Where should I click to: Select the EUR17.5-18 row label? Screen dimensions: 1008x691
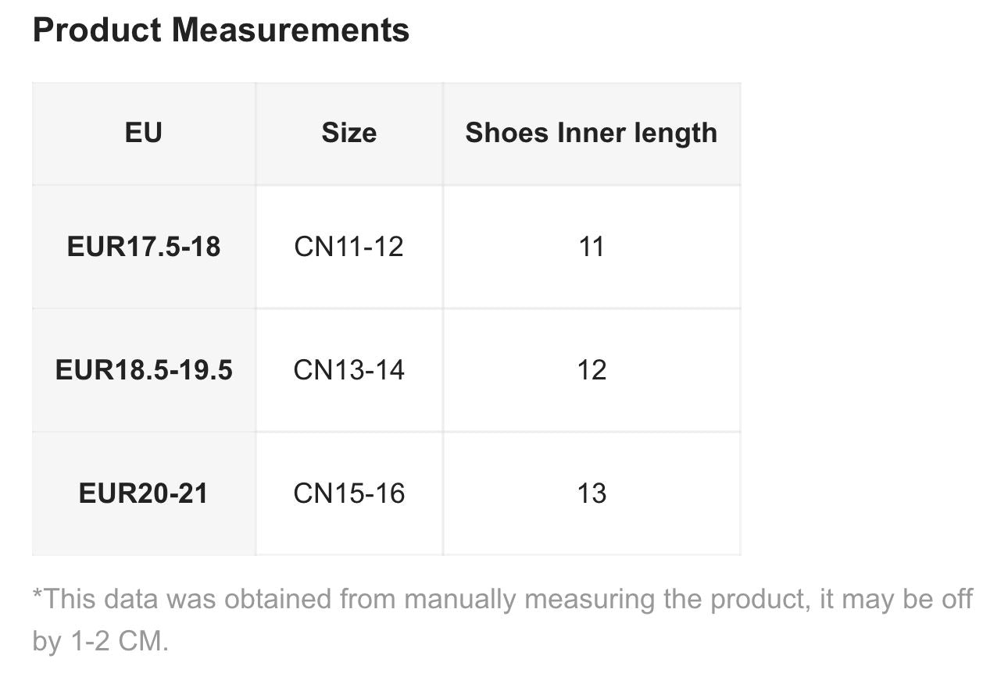[x=144, y=247]
